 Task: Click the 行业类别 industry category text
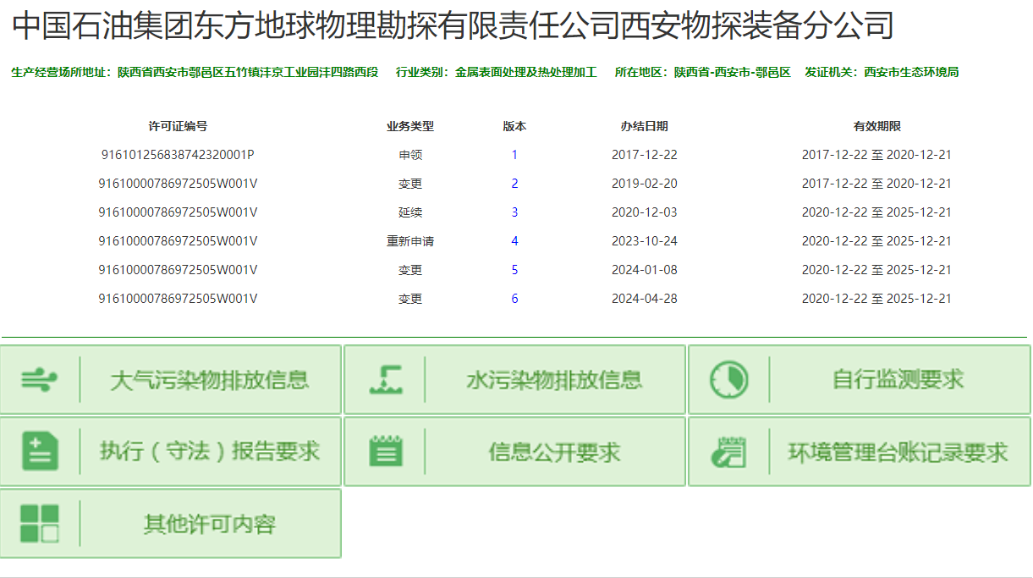[x=497, y=72]
